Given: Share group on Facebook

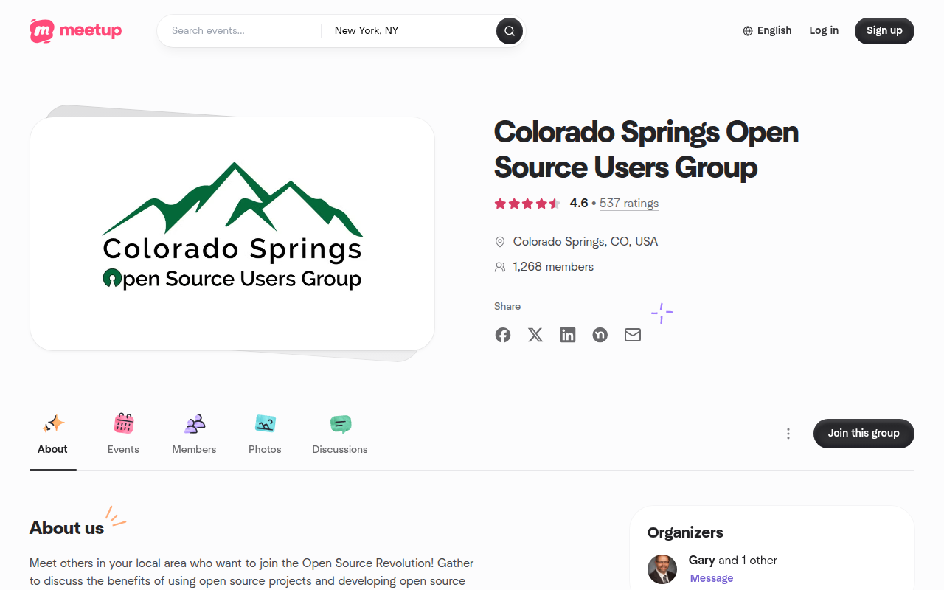Looking at the screenshot, I should 503,335.
